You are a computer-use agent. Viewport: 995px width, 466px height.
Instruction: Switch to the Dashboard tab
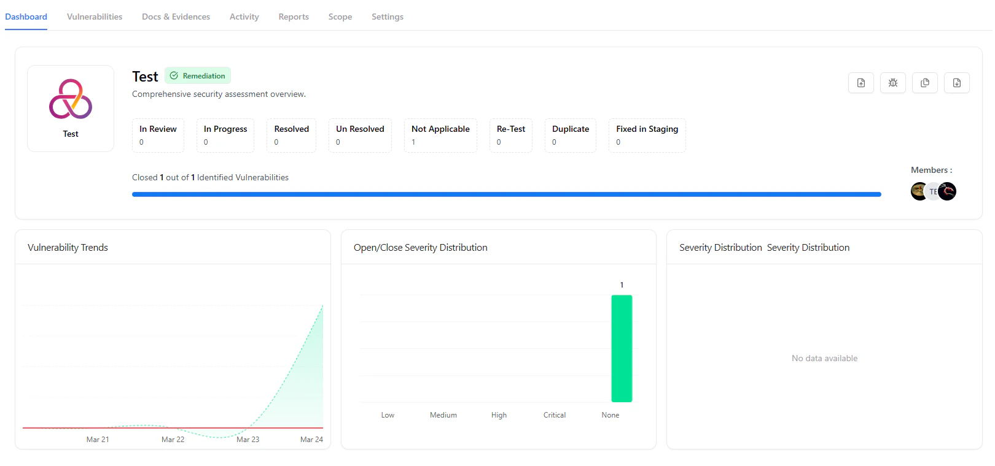point(26,17)
